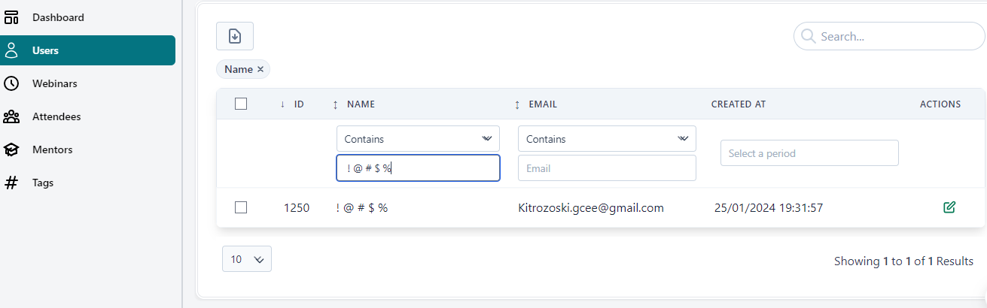Click the Select a period field
This screenshot has height=308, width=987.
click(x=809, y=153)
